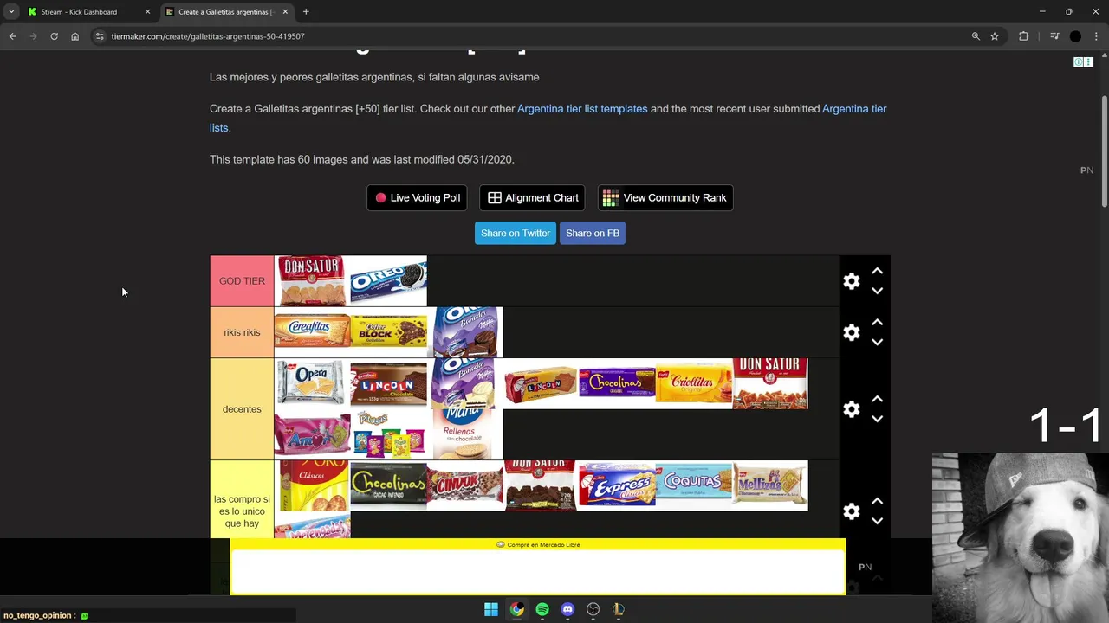Move 'las compro' row up
The width and height of the screenshot is (1109, 623).
(x=877, y=501)
